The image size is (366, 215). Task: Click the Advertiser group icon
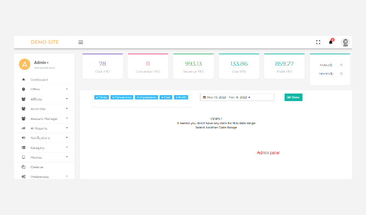23,109
